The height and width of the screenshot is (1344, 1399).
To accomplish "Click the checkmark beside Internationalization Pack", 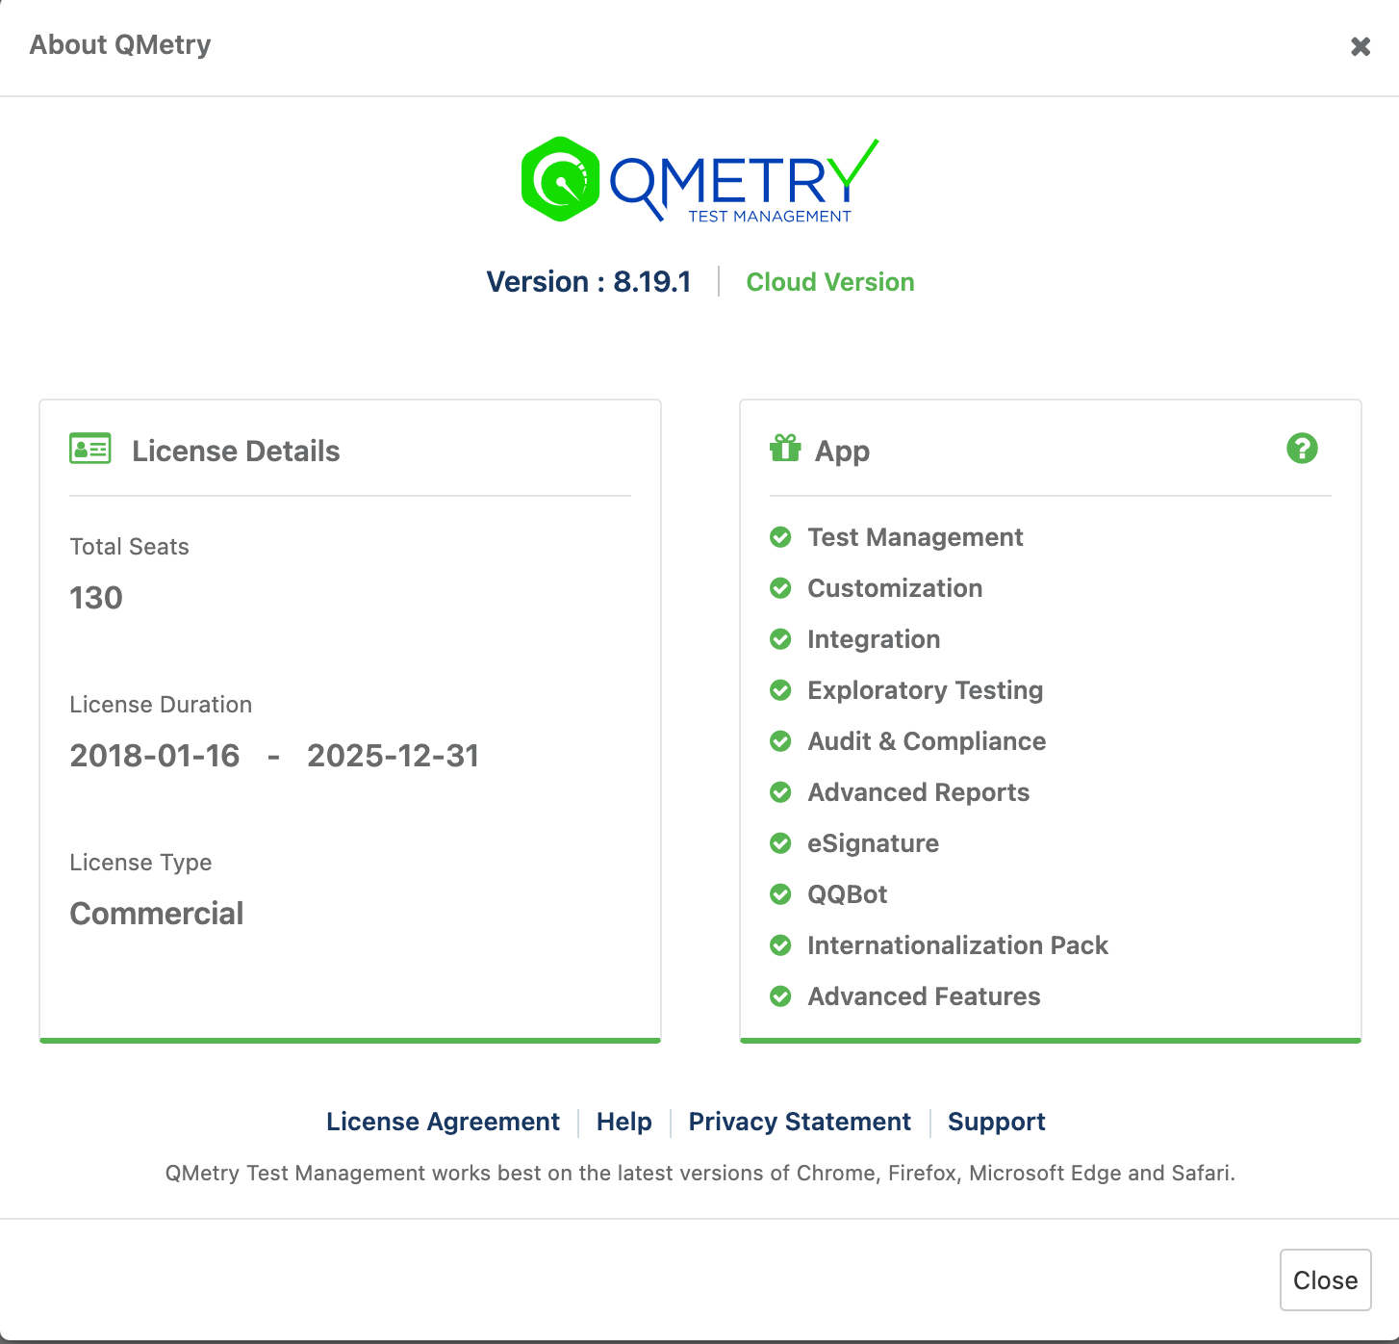I will pyautogui.click(x=780, y=945).
